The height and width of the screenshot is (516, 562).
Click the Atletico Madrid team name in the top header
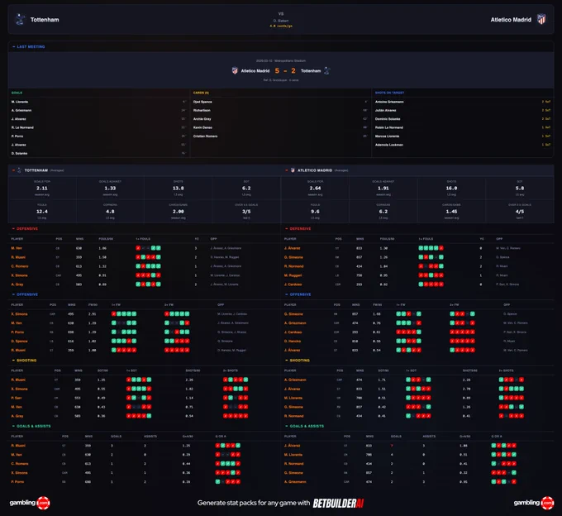point(511,20)
